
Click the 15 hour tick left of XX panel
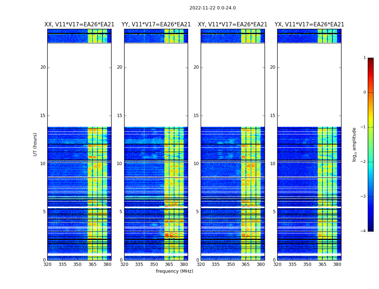(43, 116)
